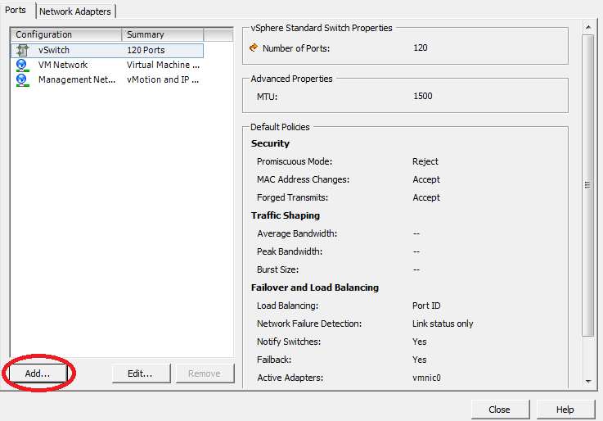Click the 'vMotion and IP ...' summary cell
The height and width of the screenshot is (421, 603).
tap(163, 79)
